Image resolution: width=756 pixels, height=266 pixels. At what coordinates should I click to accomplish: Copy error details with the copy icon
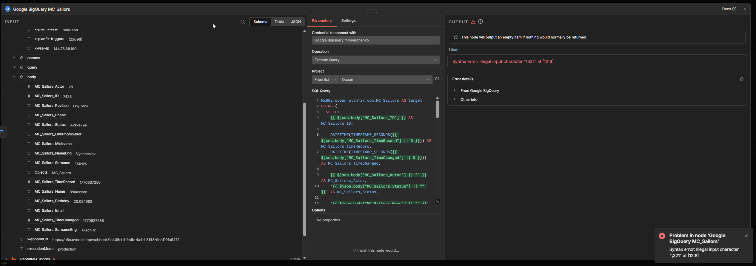741,79
